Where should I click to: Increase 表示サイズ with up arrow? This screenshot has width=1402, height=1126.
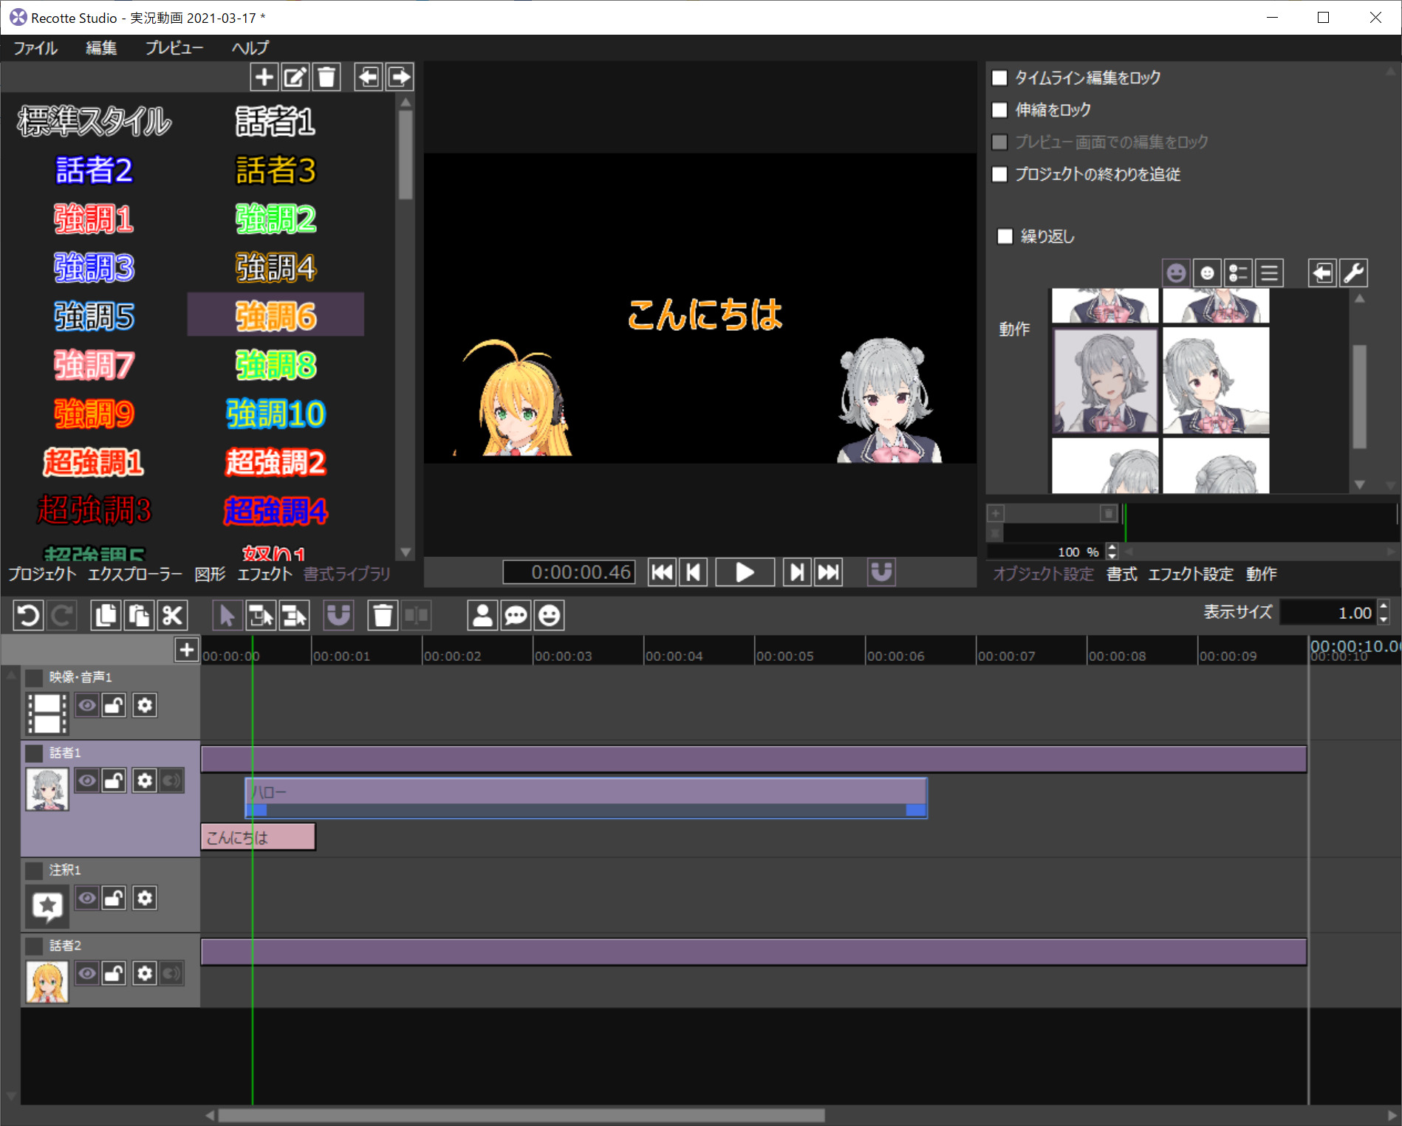[1384, 607]
